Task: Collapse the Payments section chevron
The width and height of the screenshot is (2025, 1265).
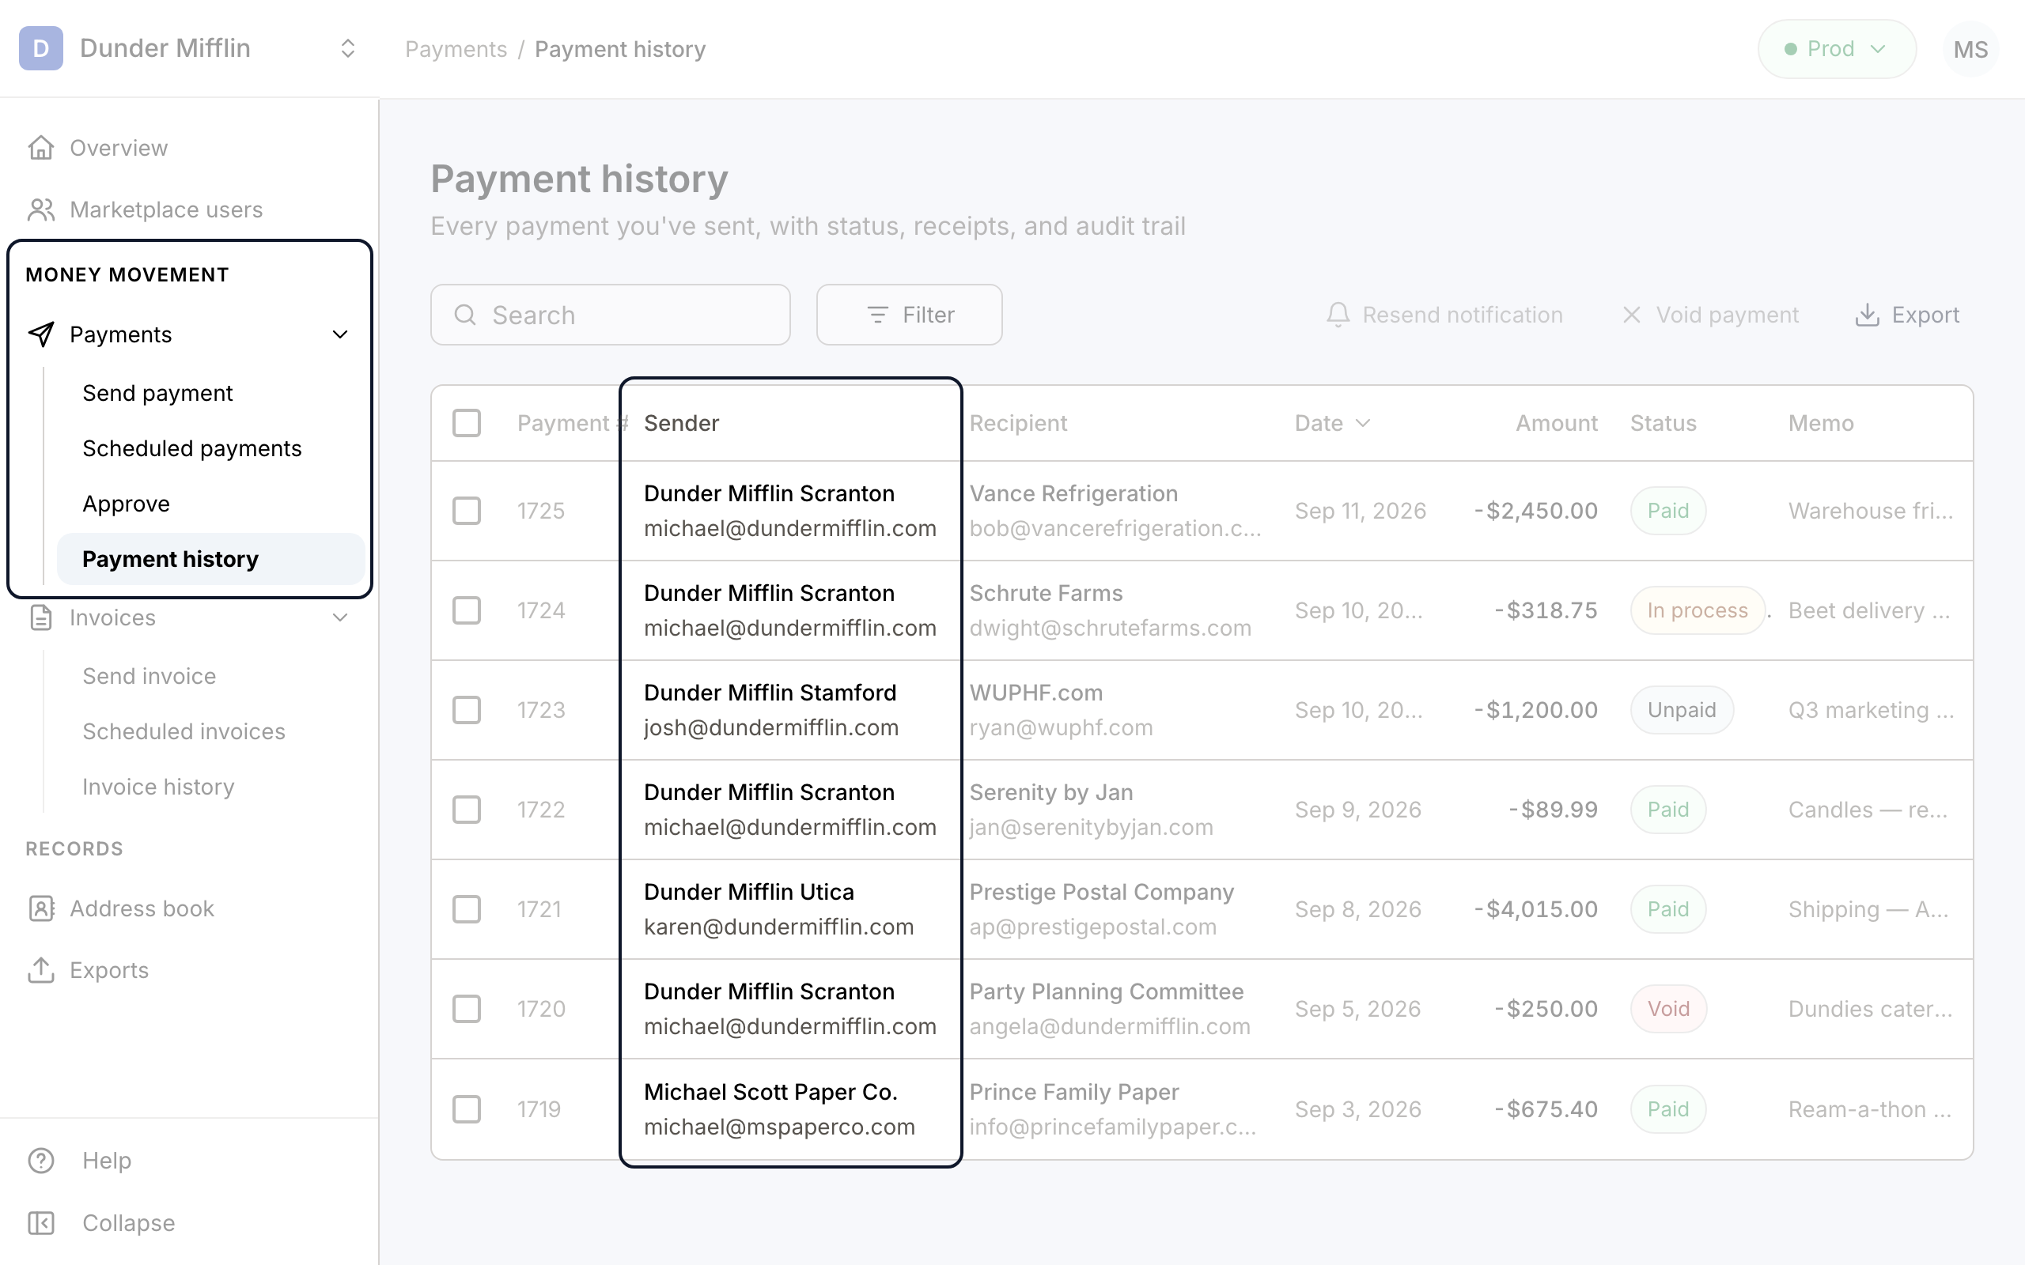Action: pos(339,334)
